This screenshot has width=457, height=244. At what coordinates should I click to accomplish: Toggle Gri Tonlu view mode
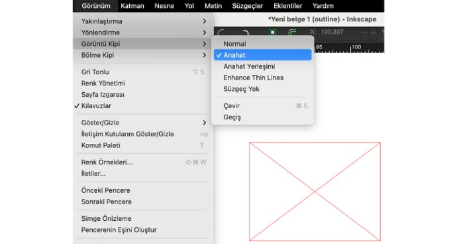pyautogui.click(x=144, y=72)
